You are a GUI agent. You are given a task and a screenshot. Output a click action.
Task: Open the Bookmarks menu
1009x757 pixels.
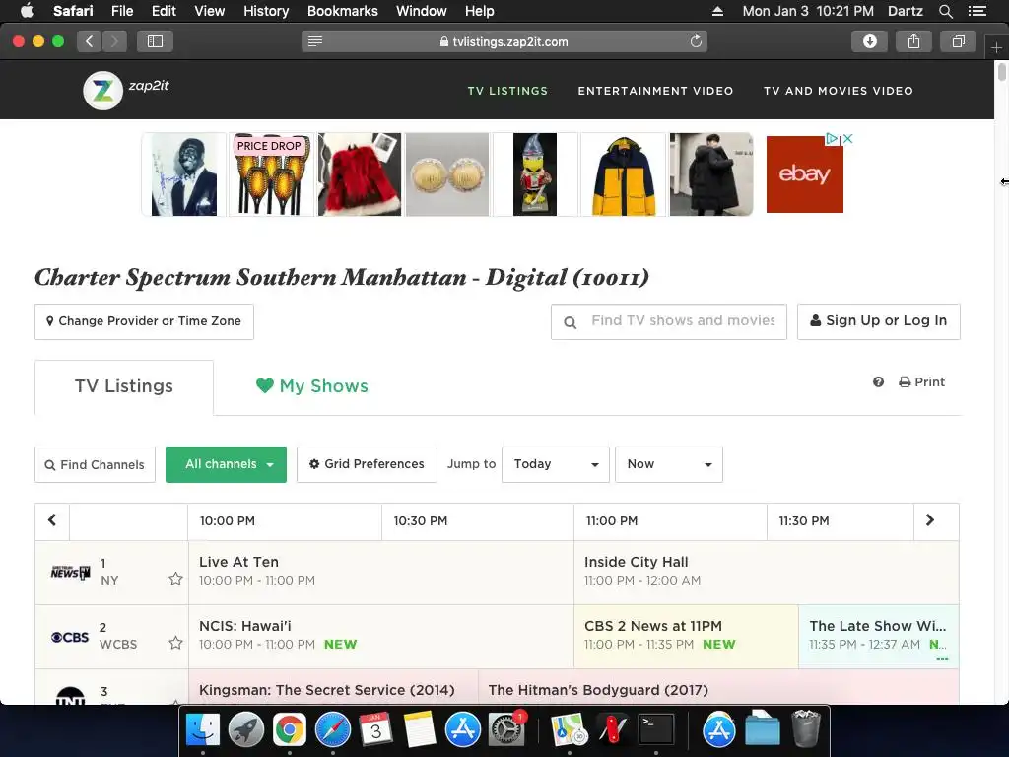[342, 11]
